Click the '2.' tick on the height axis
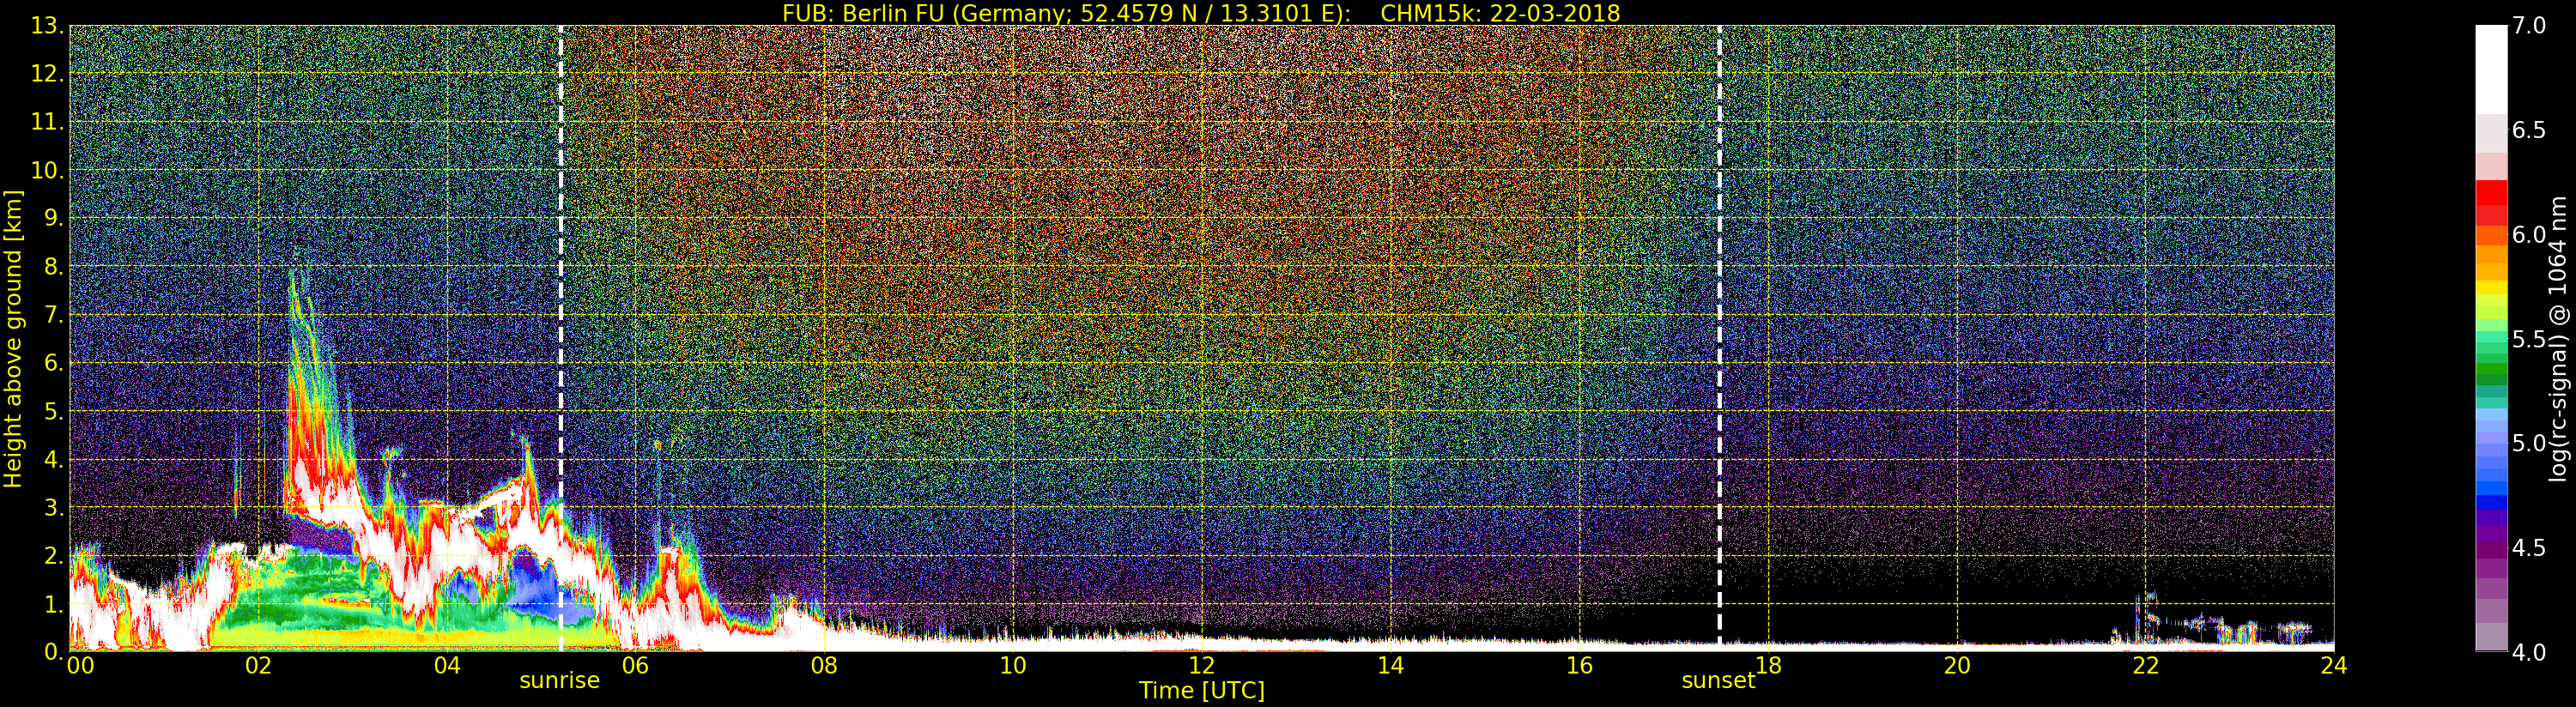 coord(53,555)
